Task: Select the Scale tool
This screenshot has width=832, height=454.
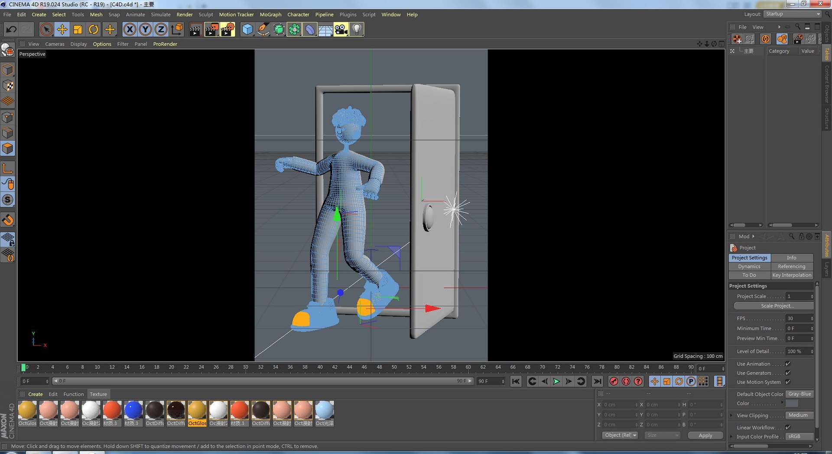Action: pyautogui.click(x=78, y=29)
